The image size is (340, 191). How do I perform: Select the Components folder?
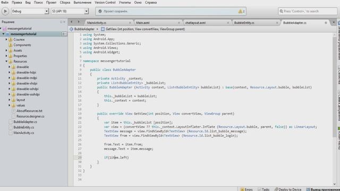pyautogui.click(x=22, y=45)
